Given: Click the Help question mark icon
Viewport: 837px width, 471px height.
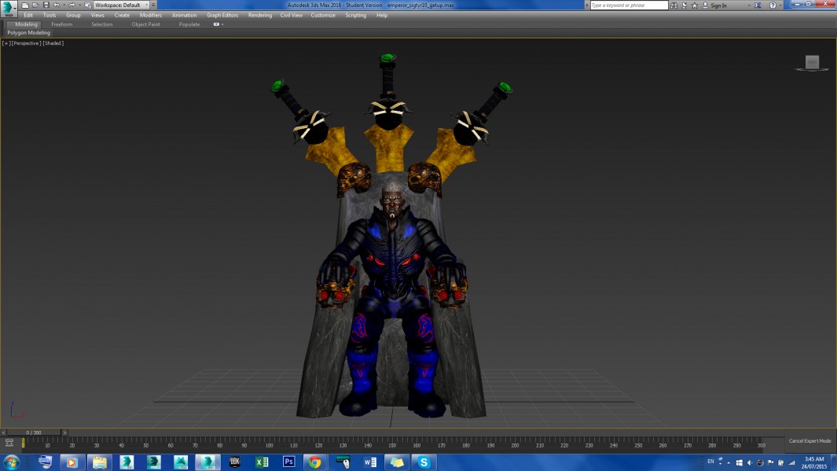Looking at the screenshot, I should tap(773, 6).
